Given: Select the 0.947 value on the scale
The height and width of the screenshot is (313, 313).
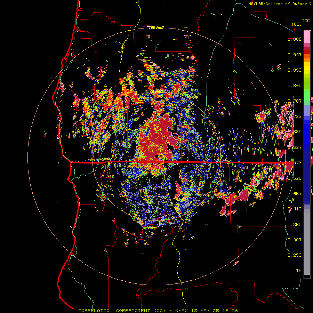Looking at the screenshot, I should 295,55.
